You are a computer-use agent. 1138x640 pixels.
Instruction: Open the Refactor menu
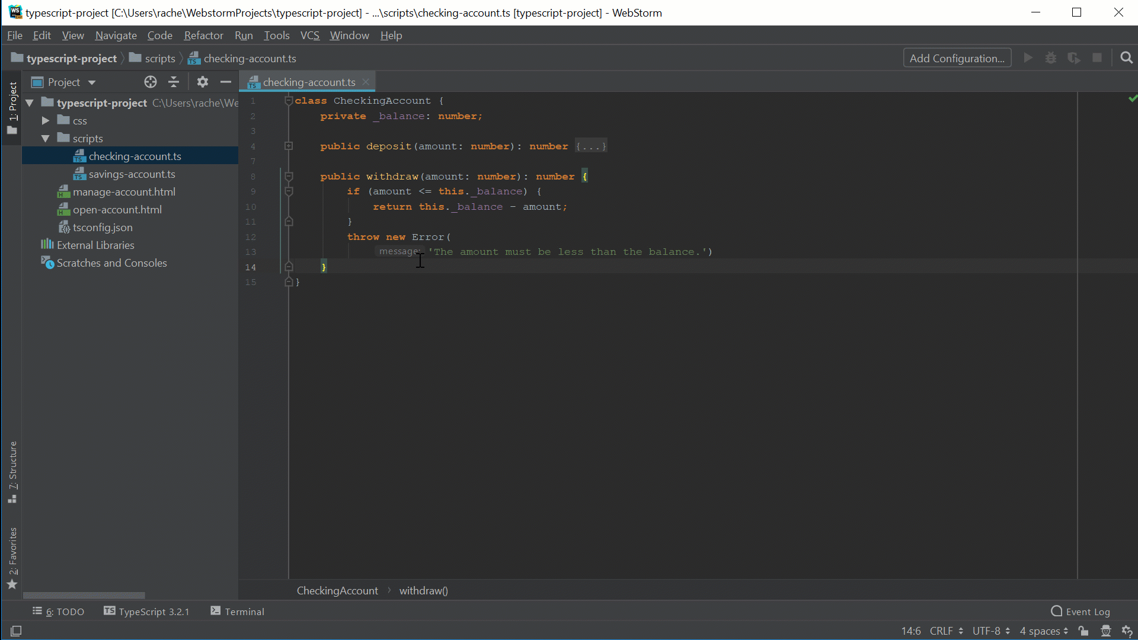(x=203, y=35)
